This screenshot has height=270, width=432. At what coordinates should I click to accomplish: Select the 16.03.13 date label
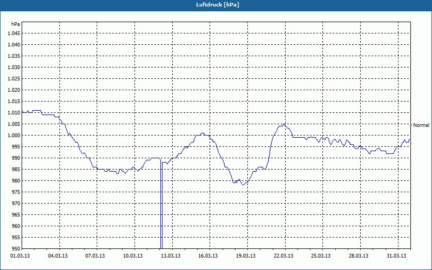tap(208, 256)
